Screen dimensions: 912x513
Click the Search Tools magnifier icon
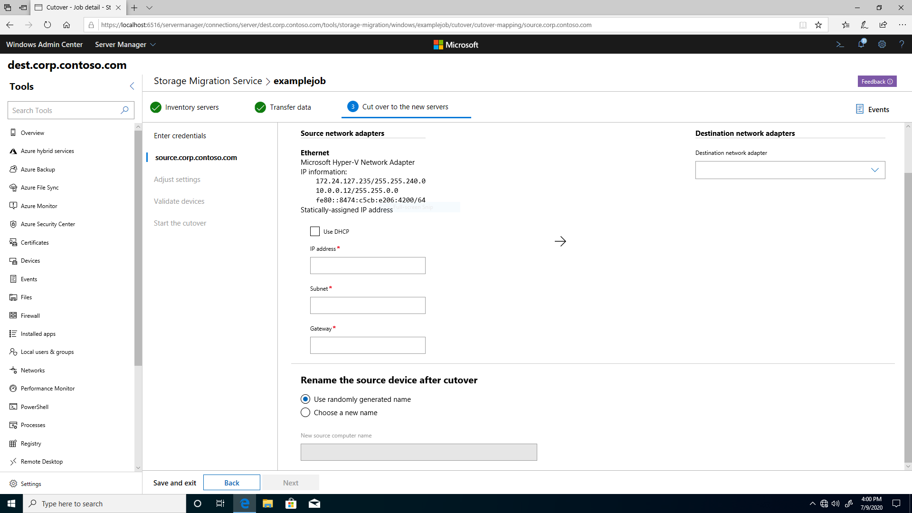click(x=124, y=110)
